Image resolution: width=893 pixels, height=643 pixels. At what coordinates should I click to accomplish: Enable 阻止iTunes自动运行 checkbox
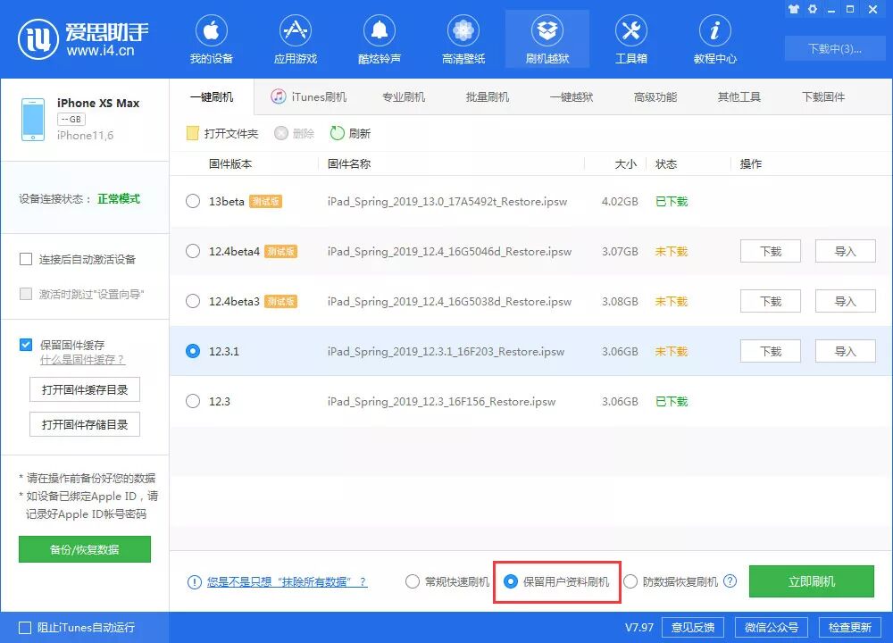coord(25,628)
